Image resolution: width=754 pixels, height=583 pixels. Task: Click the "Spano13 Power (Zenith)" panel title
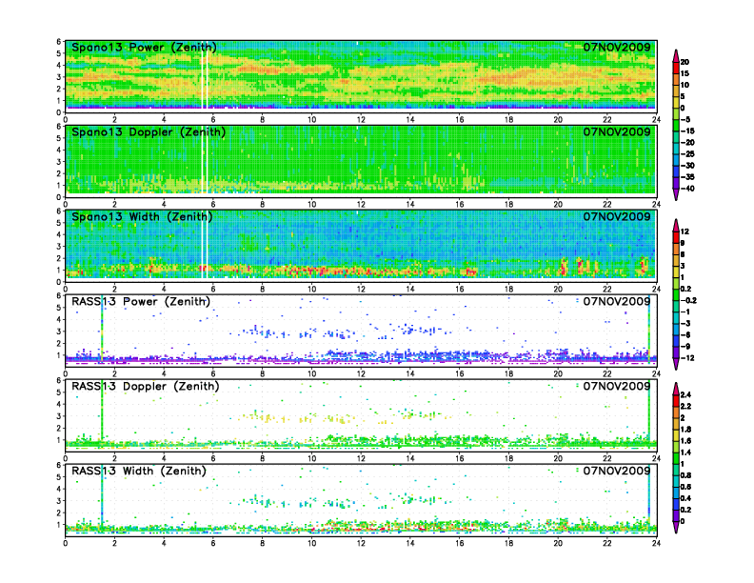point(144,47)
